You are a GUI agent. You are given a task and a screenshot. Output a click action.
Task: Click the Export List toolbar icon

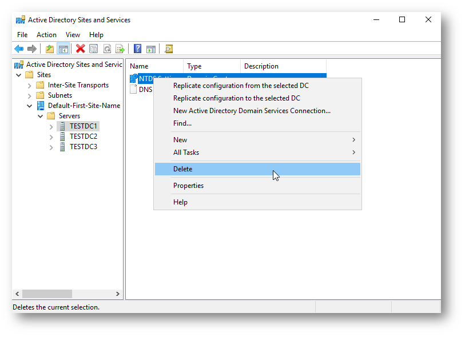[x=120, y=49]
